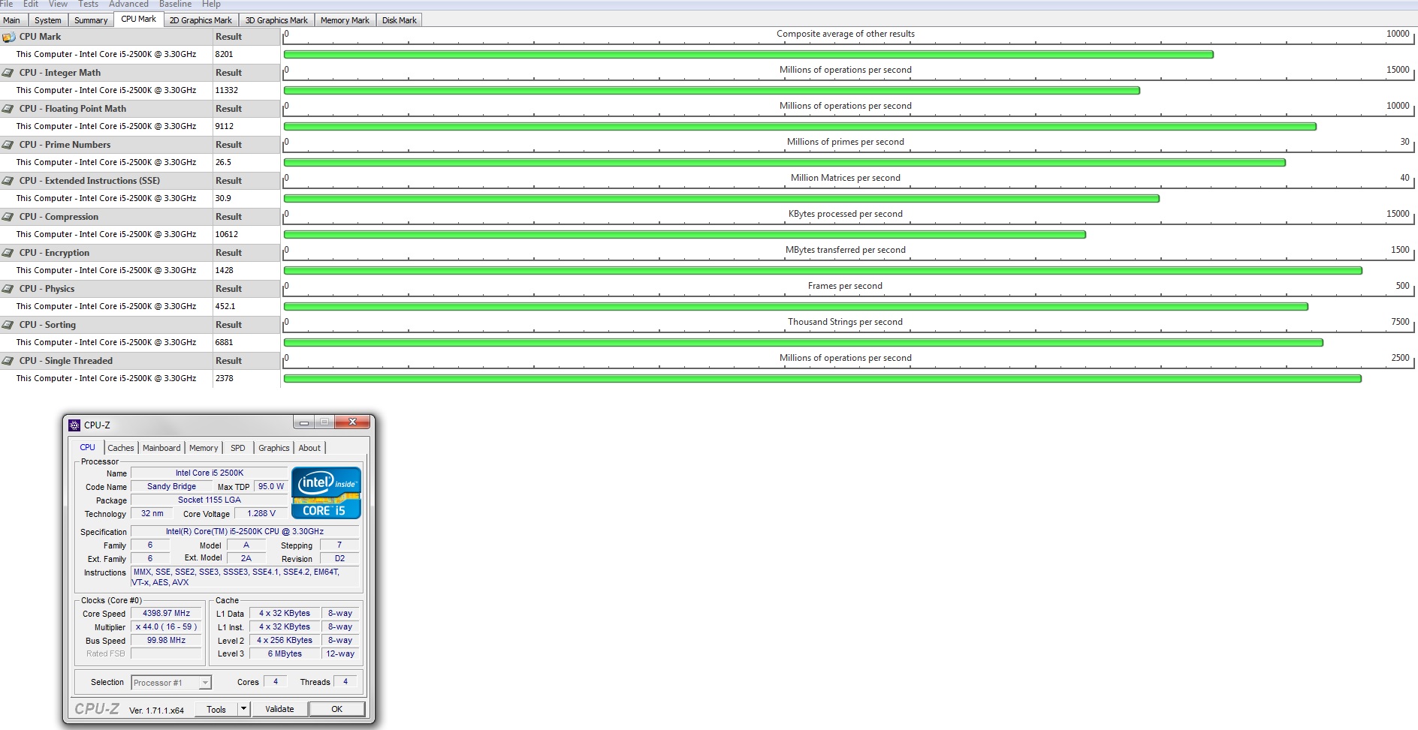Open the File menu
This screenshot has width=1418, height=730.
[x=7, y=4]
